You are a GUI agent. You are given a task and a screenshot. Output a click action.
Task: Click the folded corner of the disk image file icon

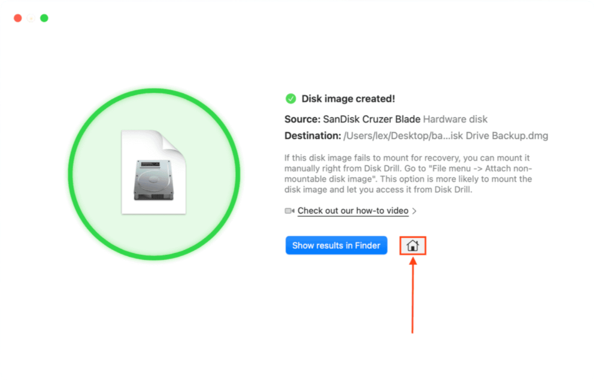pos(175,142)
